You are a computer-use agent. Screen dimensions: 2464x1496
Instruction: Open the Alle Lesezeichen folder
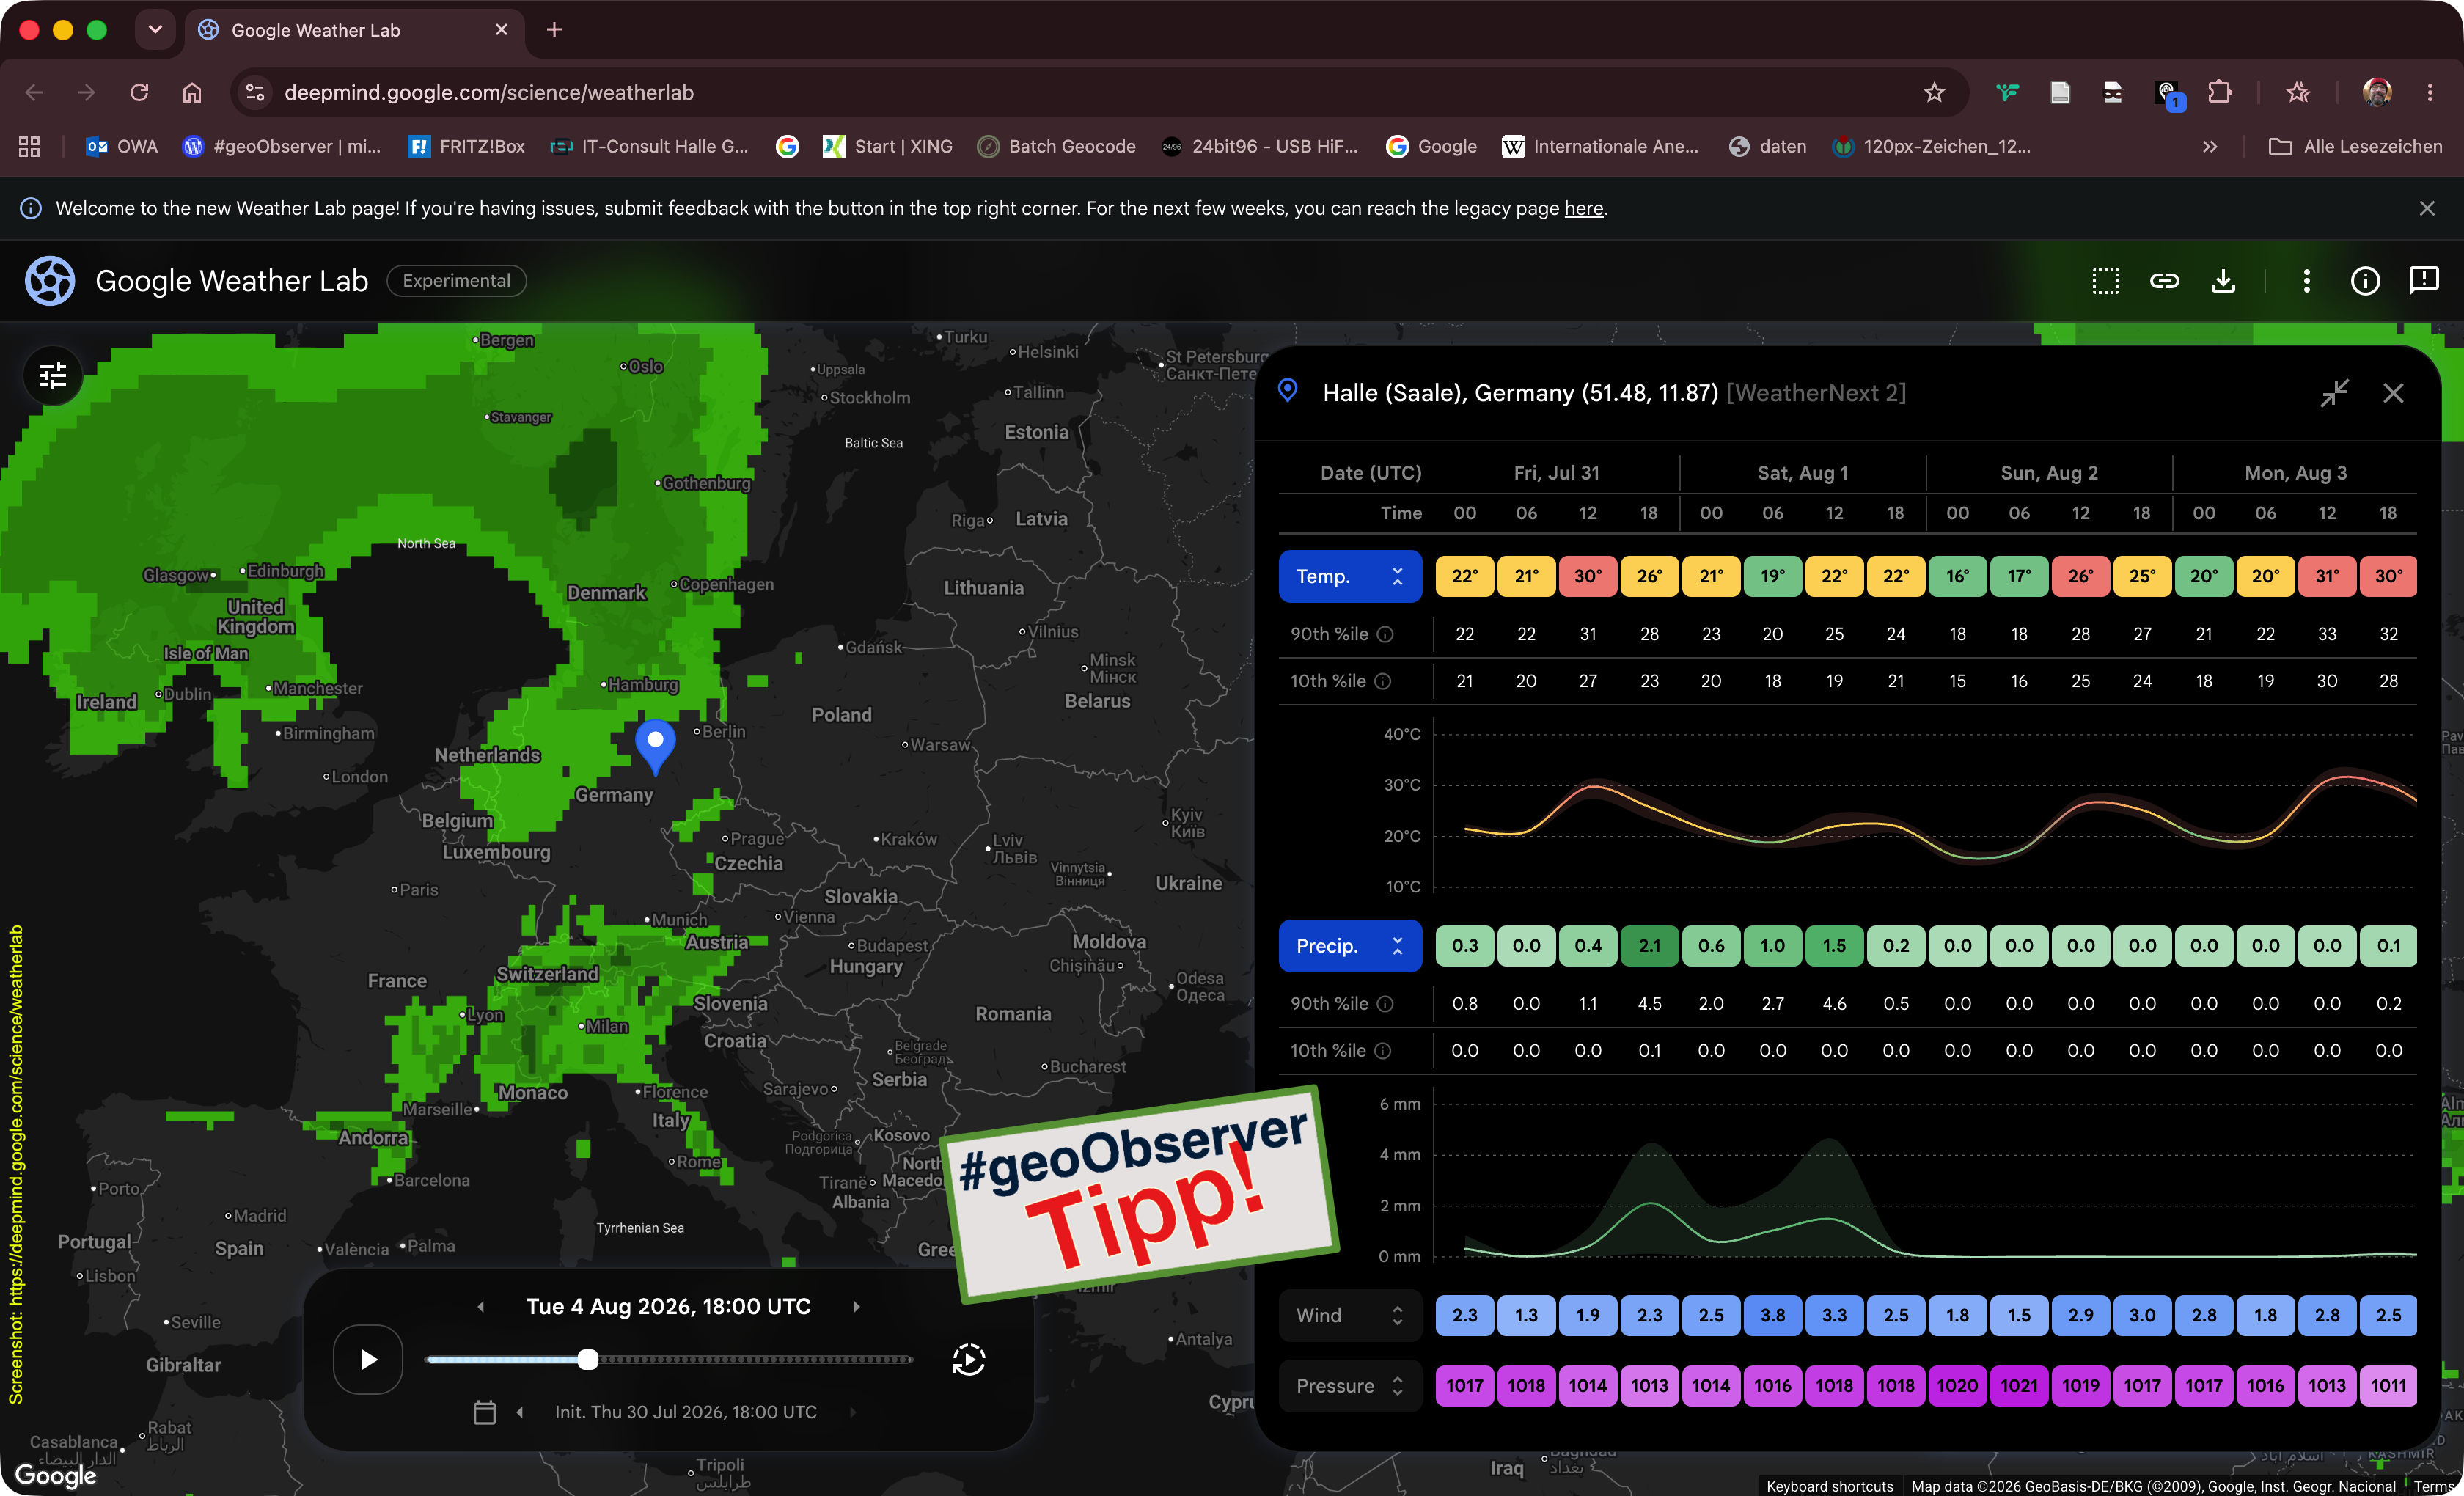[2355, 147]
